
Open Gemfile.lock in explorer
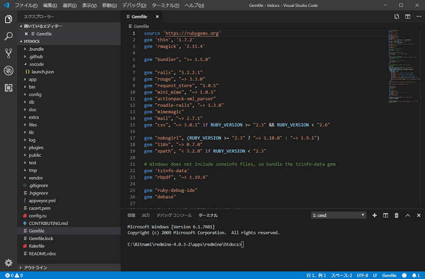[69, 239]
